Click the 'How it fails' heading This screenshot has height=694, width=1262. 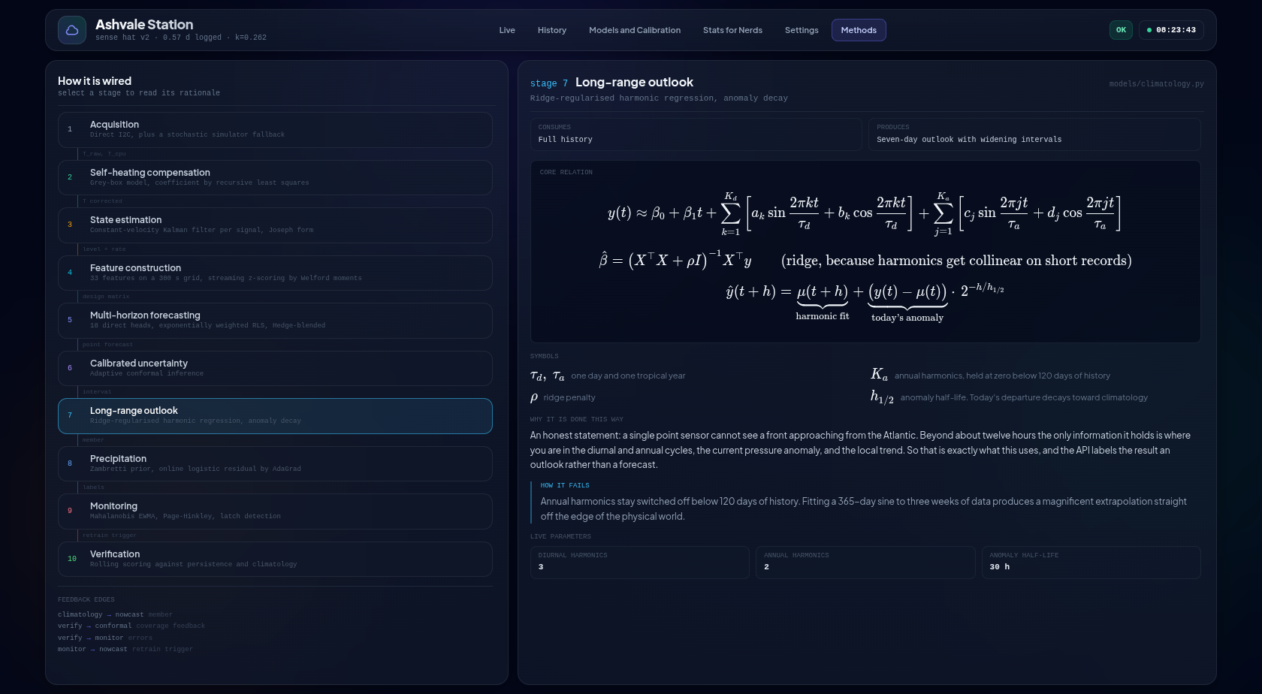coord(565,486)
